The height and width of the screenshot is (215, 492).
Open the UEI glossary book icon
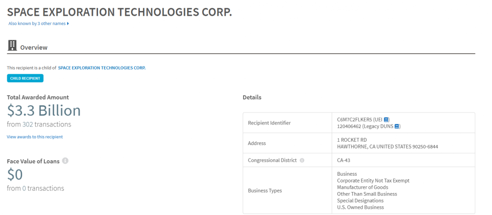coord(386,119)
